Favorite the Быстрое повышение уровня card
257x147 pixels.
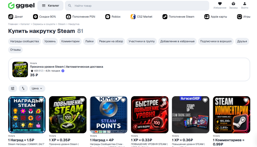[164, 100]
